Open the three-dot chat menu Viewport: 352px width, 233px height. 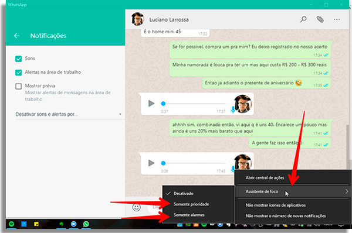click(337, 19)
